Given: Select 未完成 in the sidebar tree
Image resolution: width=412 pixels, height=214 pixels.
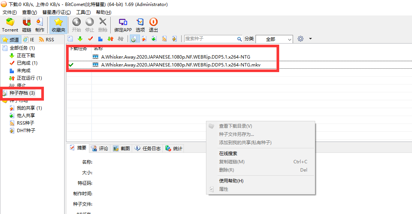Looking at the screenshot, I should (x=23, y=71).
